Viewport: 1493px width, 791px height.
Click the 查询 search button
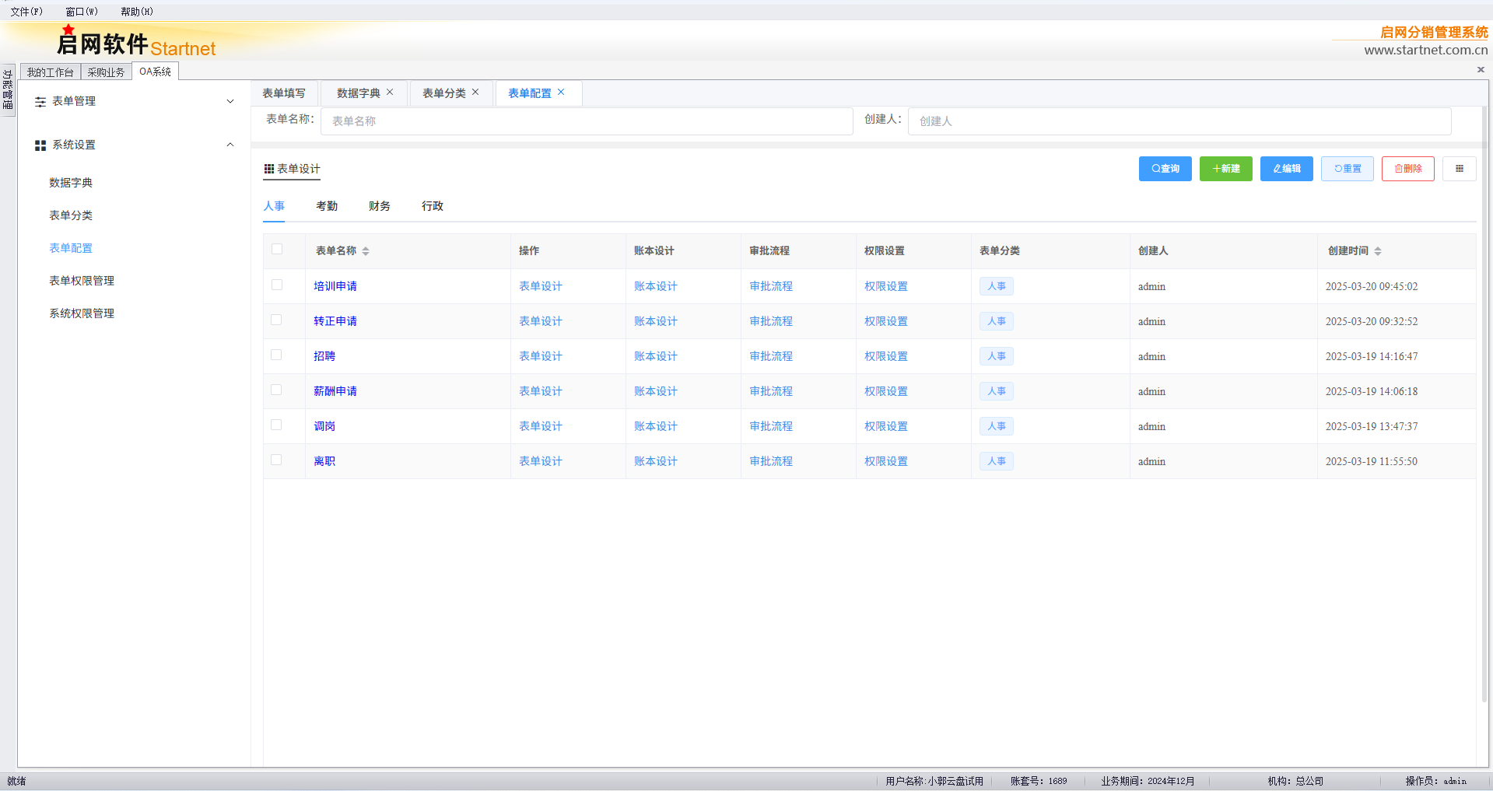point(1165,169)
